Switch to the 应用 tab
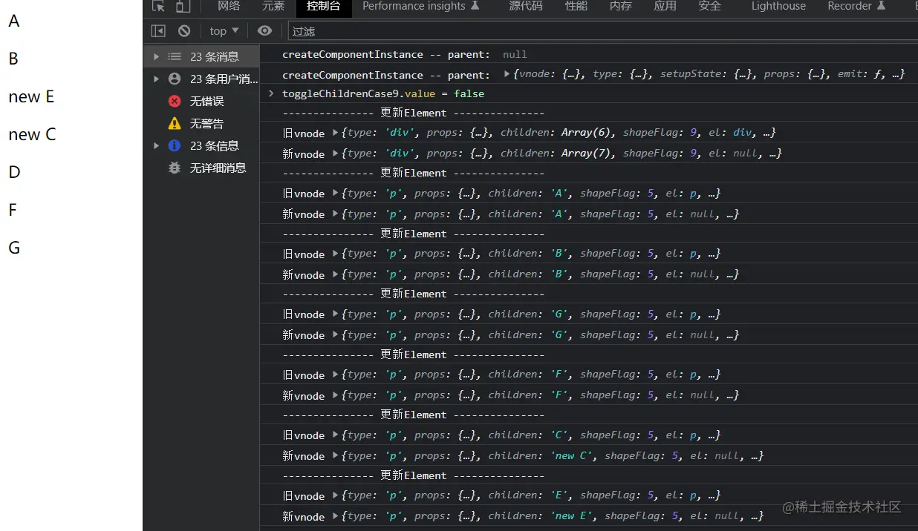918x531 pixels. pyautogui.click(x=665, y=6)
